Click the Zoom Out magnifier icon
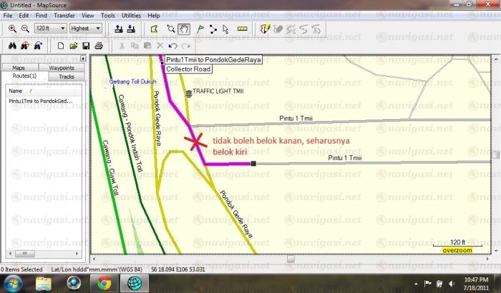Viewport: 501px width, 293px height. (x=24, y=29)
